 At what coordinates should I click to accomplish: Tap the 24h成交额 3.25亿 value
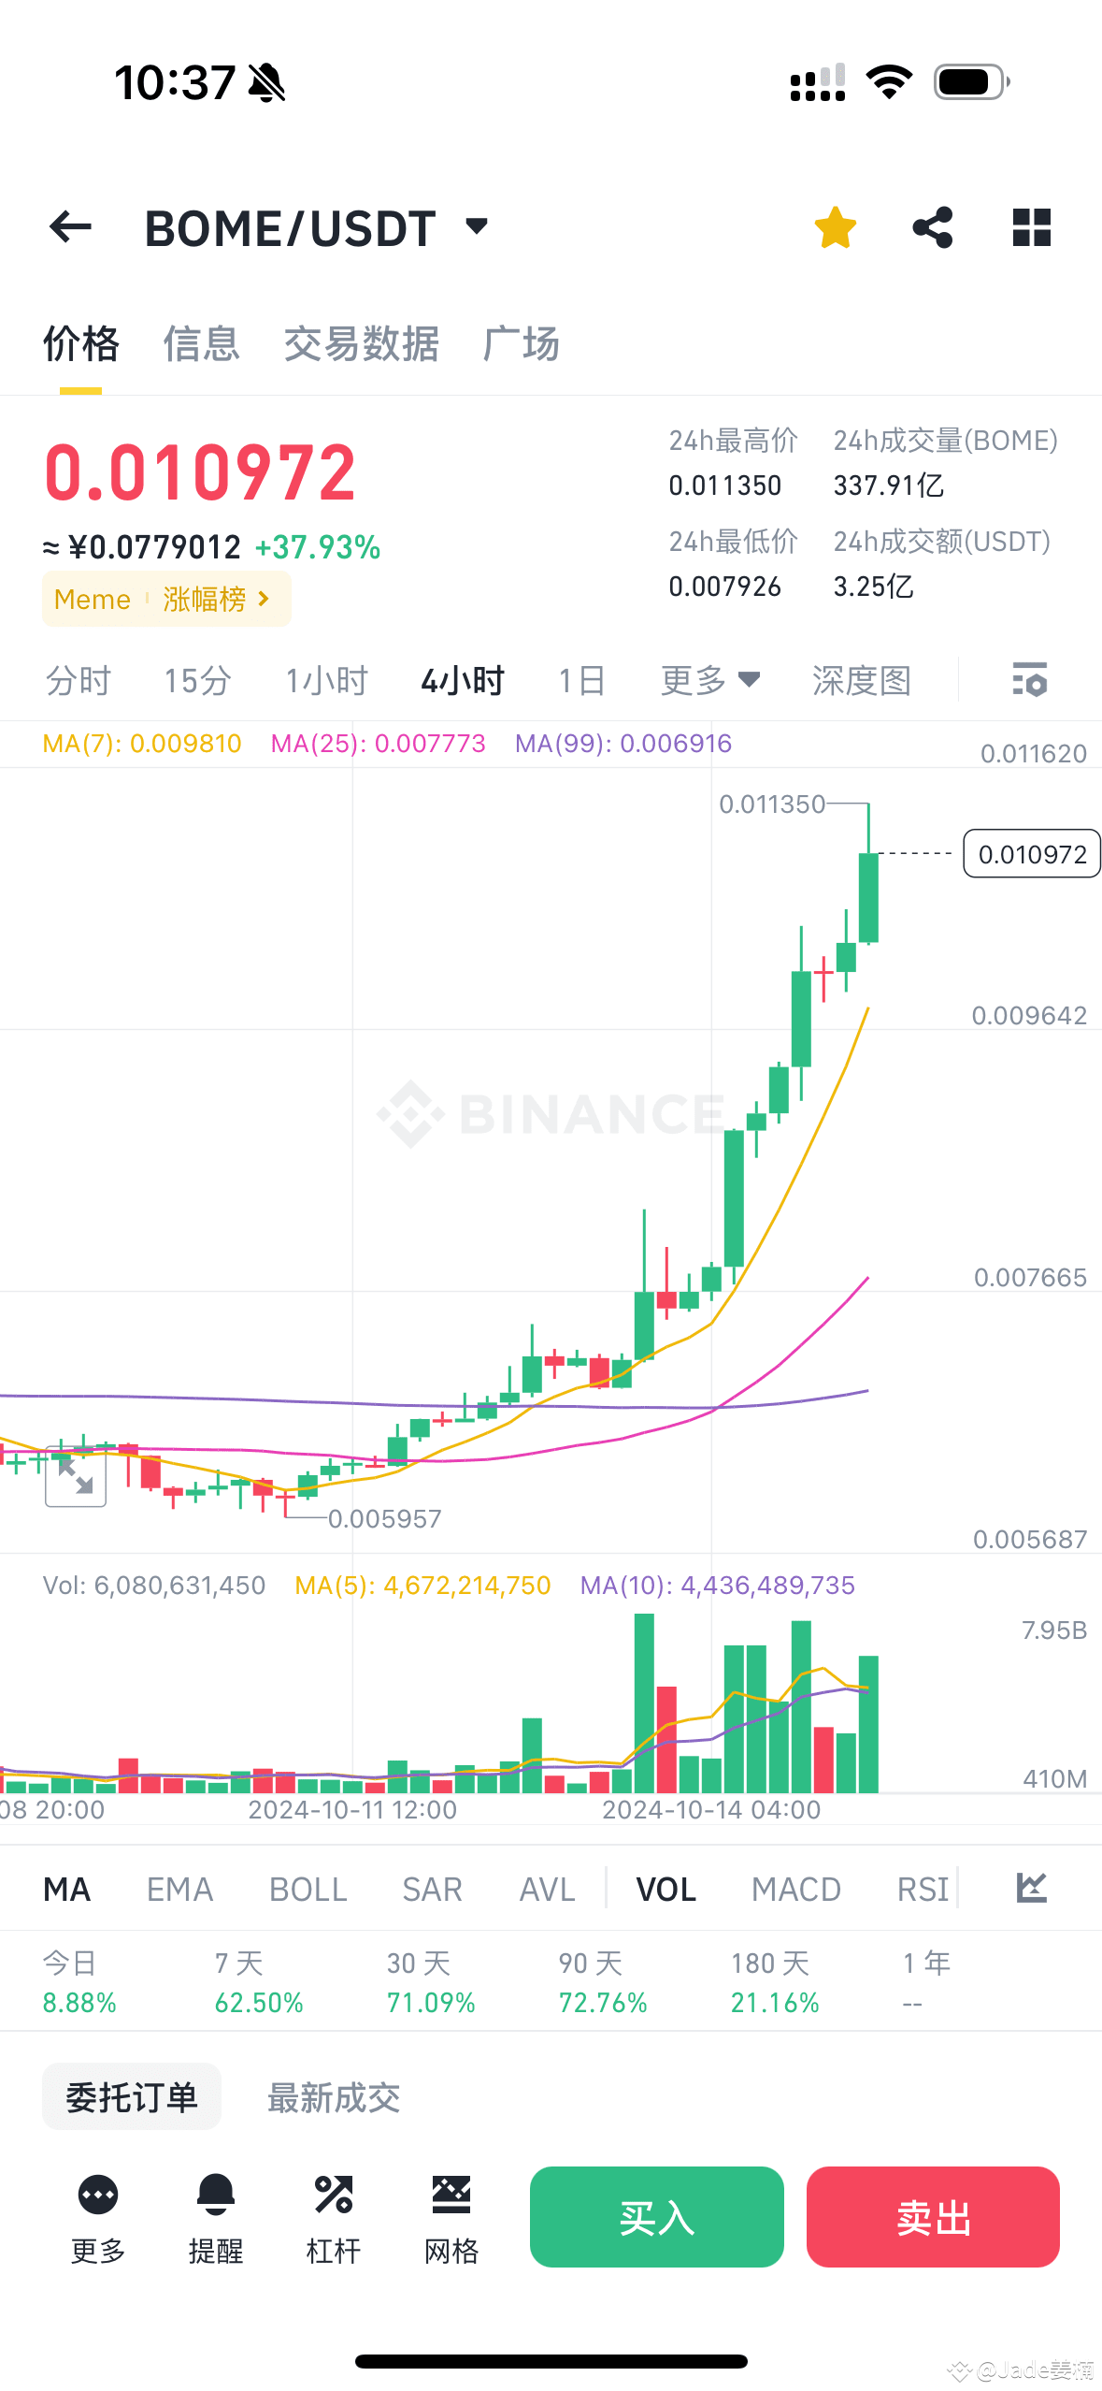click(873, 587)
